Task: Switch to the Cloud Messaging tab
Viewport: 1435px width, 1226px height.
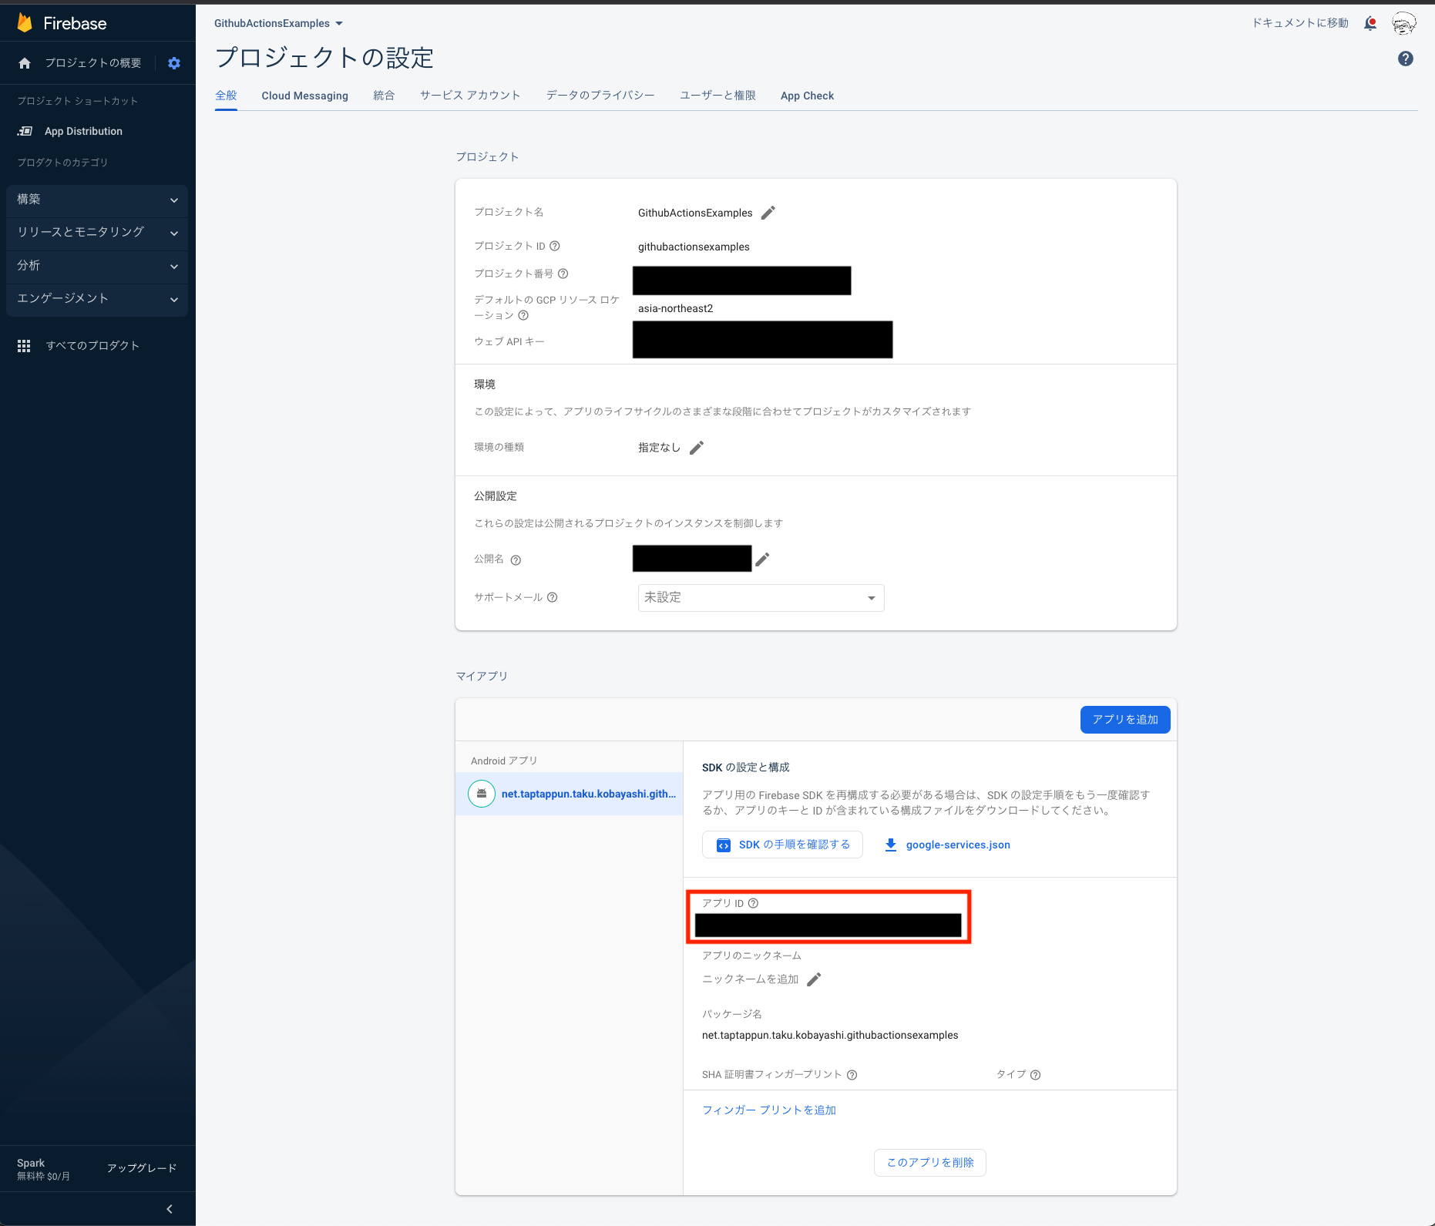Action: click(304, 95)
